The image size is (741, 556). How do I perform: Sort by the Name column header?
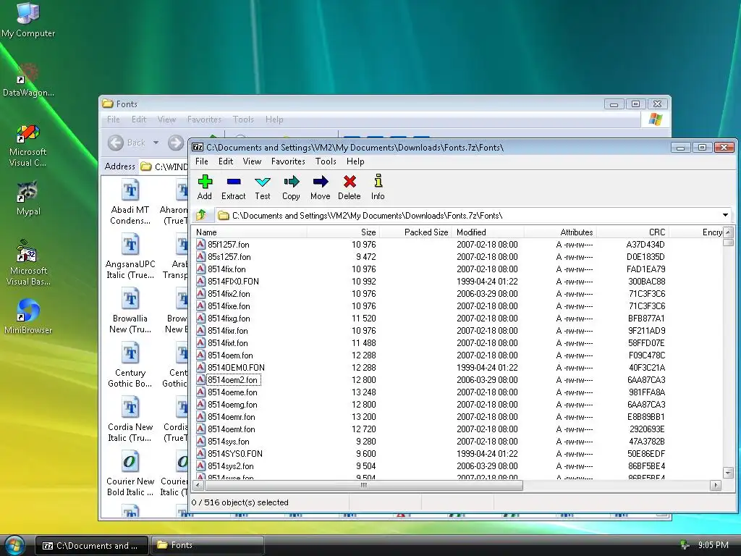(x=250, y=232)
